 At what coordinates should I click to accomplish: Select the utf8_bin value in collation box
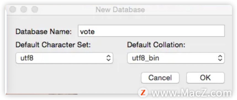[x=146, y=58]
